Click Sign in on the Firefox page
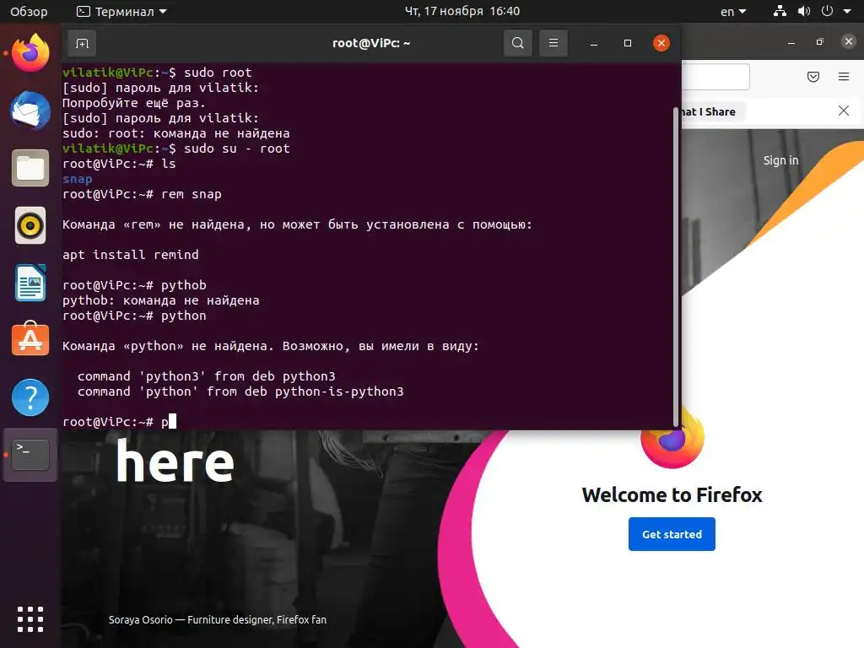This screenshot has height=648, width=864. coord(780,160)
